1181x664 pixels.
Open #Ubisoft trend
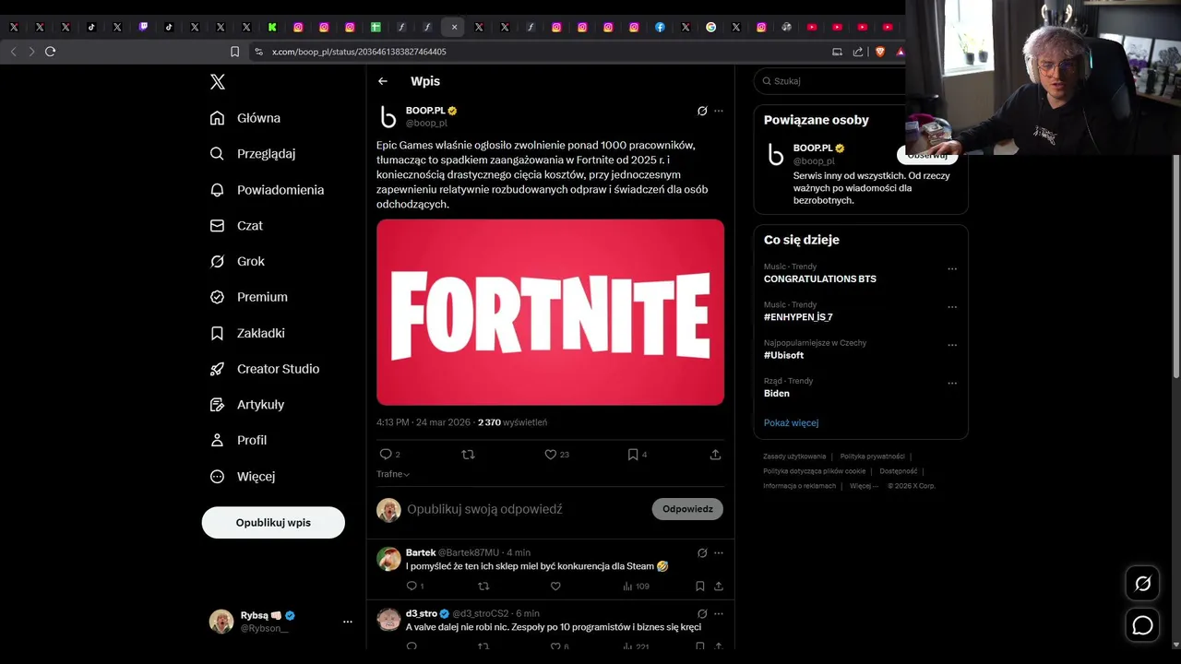click(x=783, y=355)
